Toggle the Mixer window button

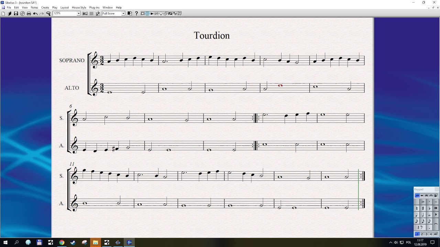[x=156, y=14]
